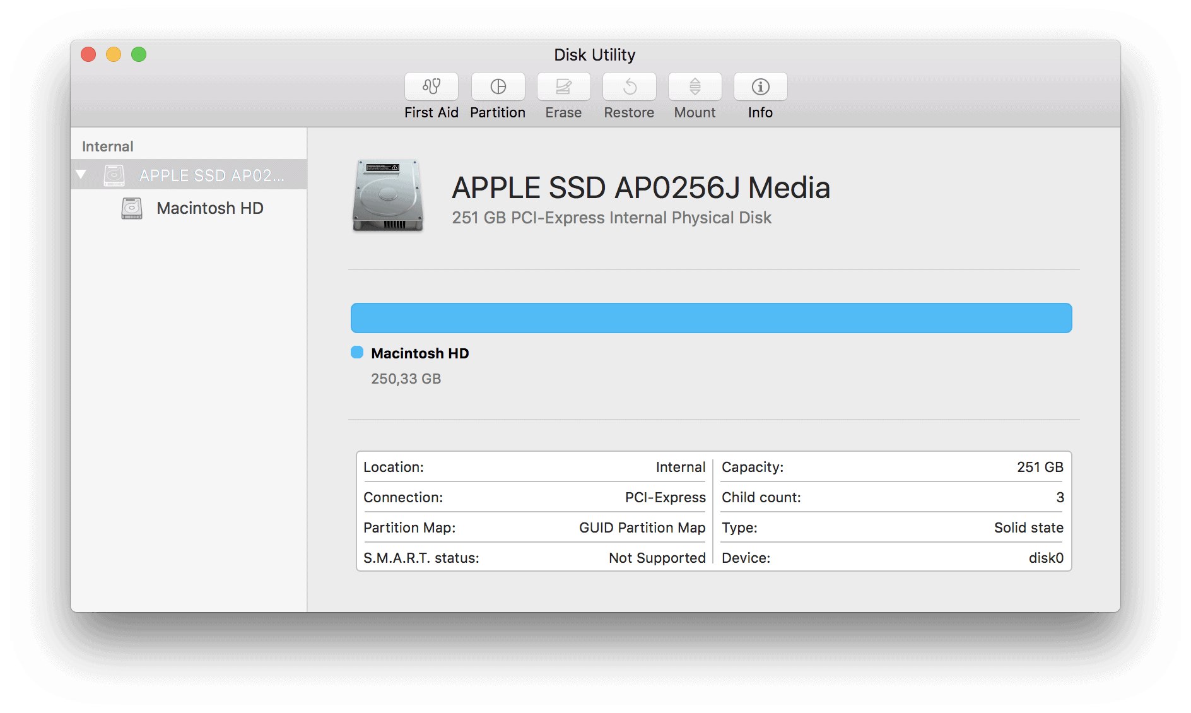Click the Connection value PCI-Express

(x=666, y=497)
